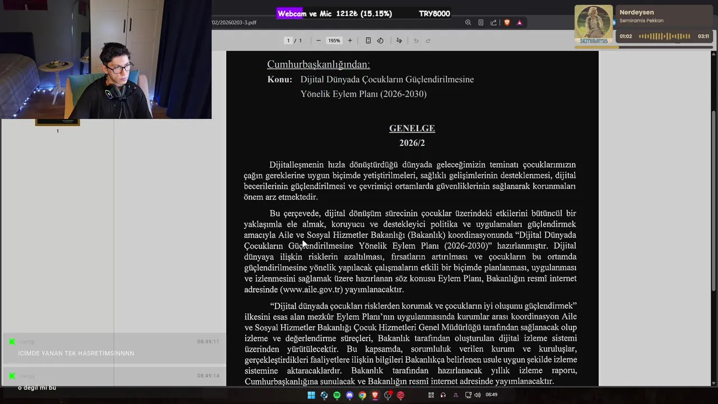The width and height of the screenshot is (718, 404).
Task: Click the current page number field
Action: pos(288,40)
